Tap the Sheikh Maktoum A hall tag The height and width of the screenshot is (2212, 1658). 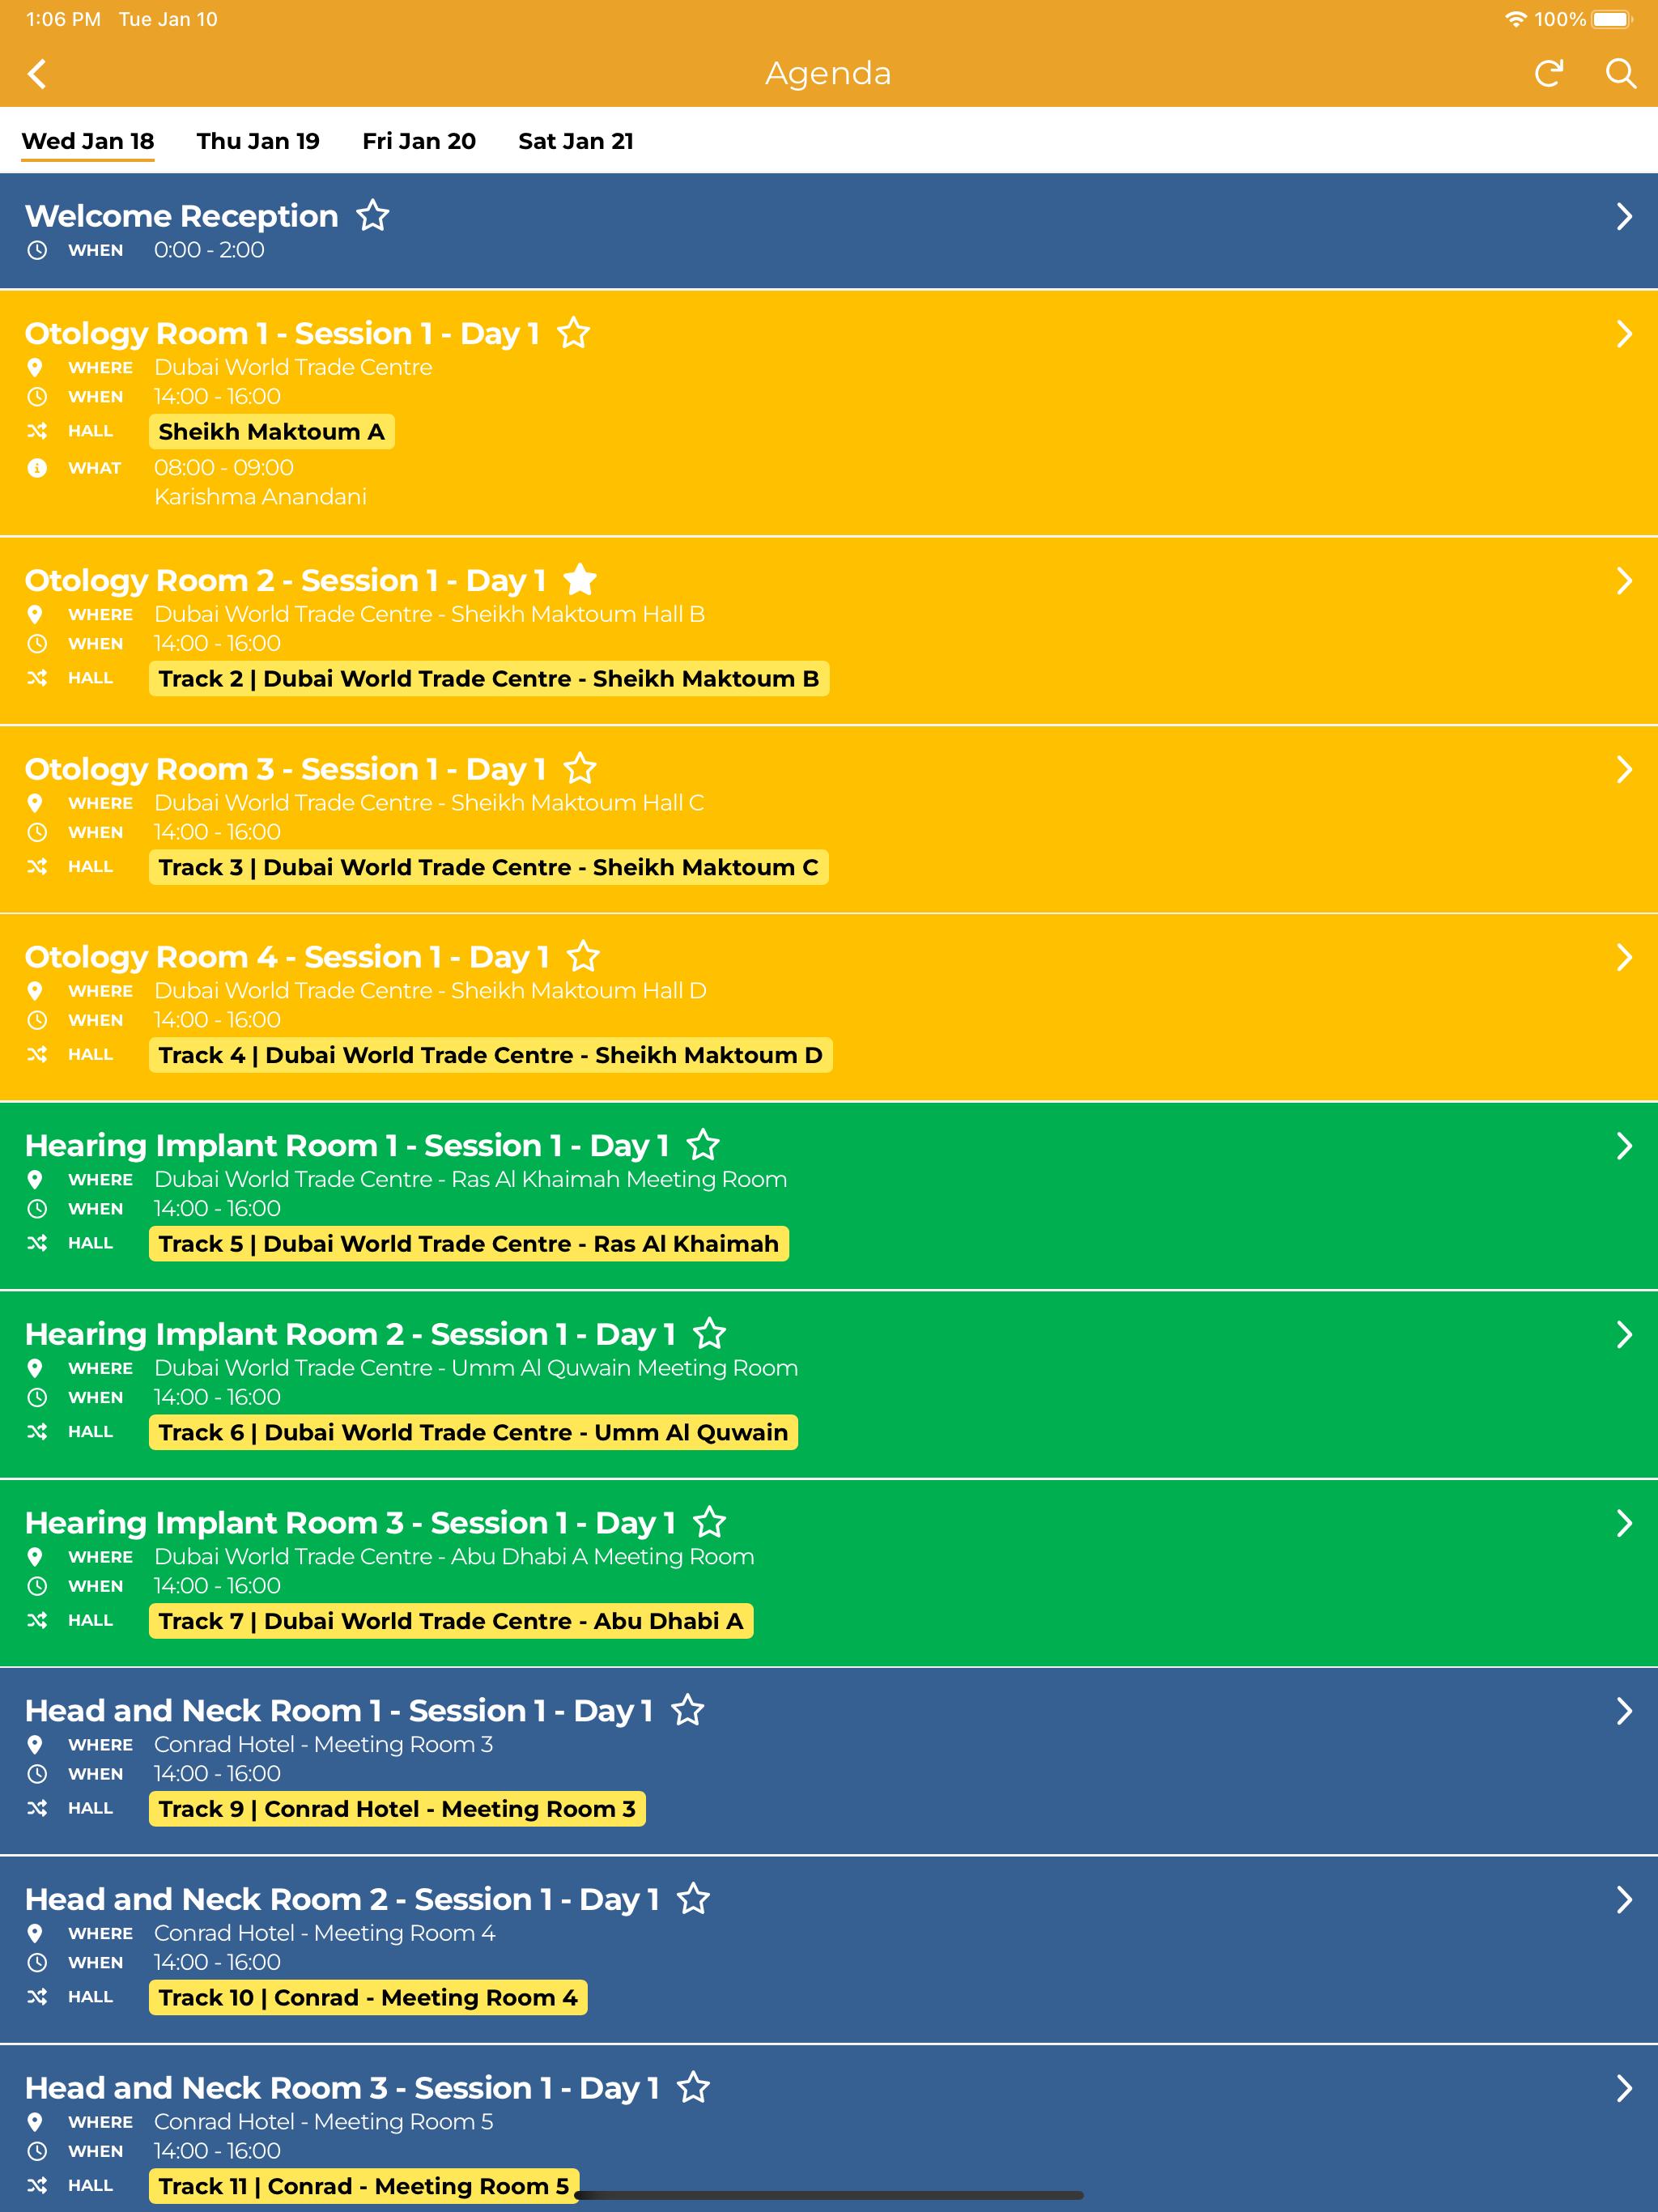271,431
